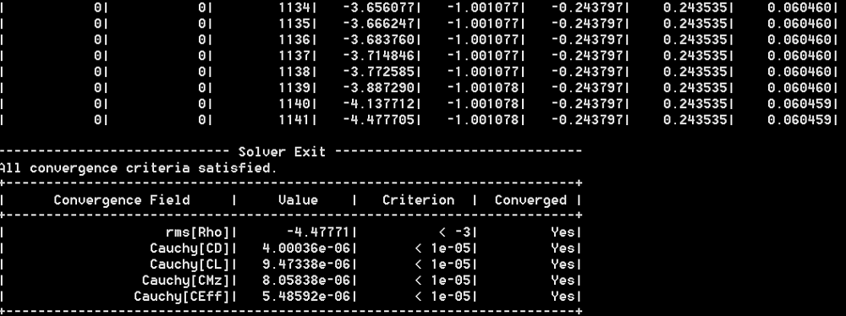Click -1.001078 in iteration 1141 row
This screenshot has width=846, height=316.
click(483, 120)
